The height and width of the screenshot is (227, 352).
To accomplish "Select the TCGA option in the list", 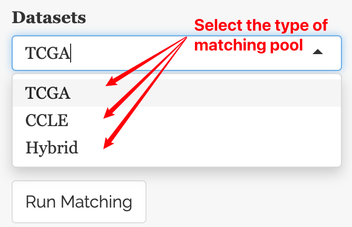I will 48,93.
